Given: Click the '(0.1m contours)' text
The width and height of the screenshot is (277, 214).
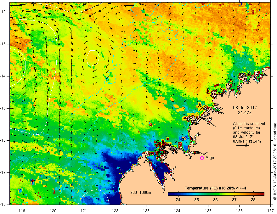Looking at the screenshot, I should coord(246,128).
